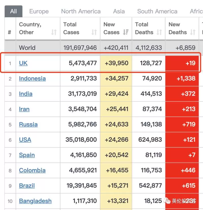Image resolution: width=203 pixels, height=210 pixels.
Task: Follow the India link
Action: pos(26,94)
